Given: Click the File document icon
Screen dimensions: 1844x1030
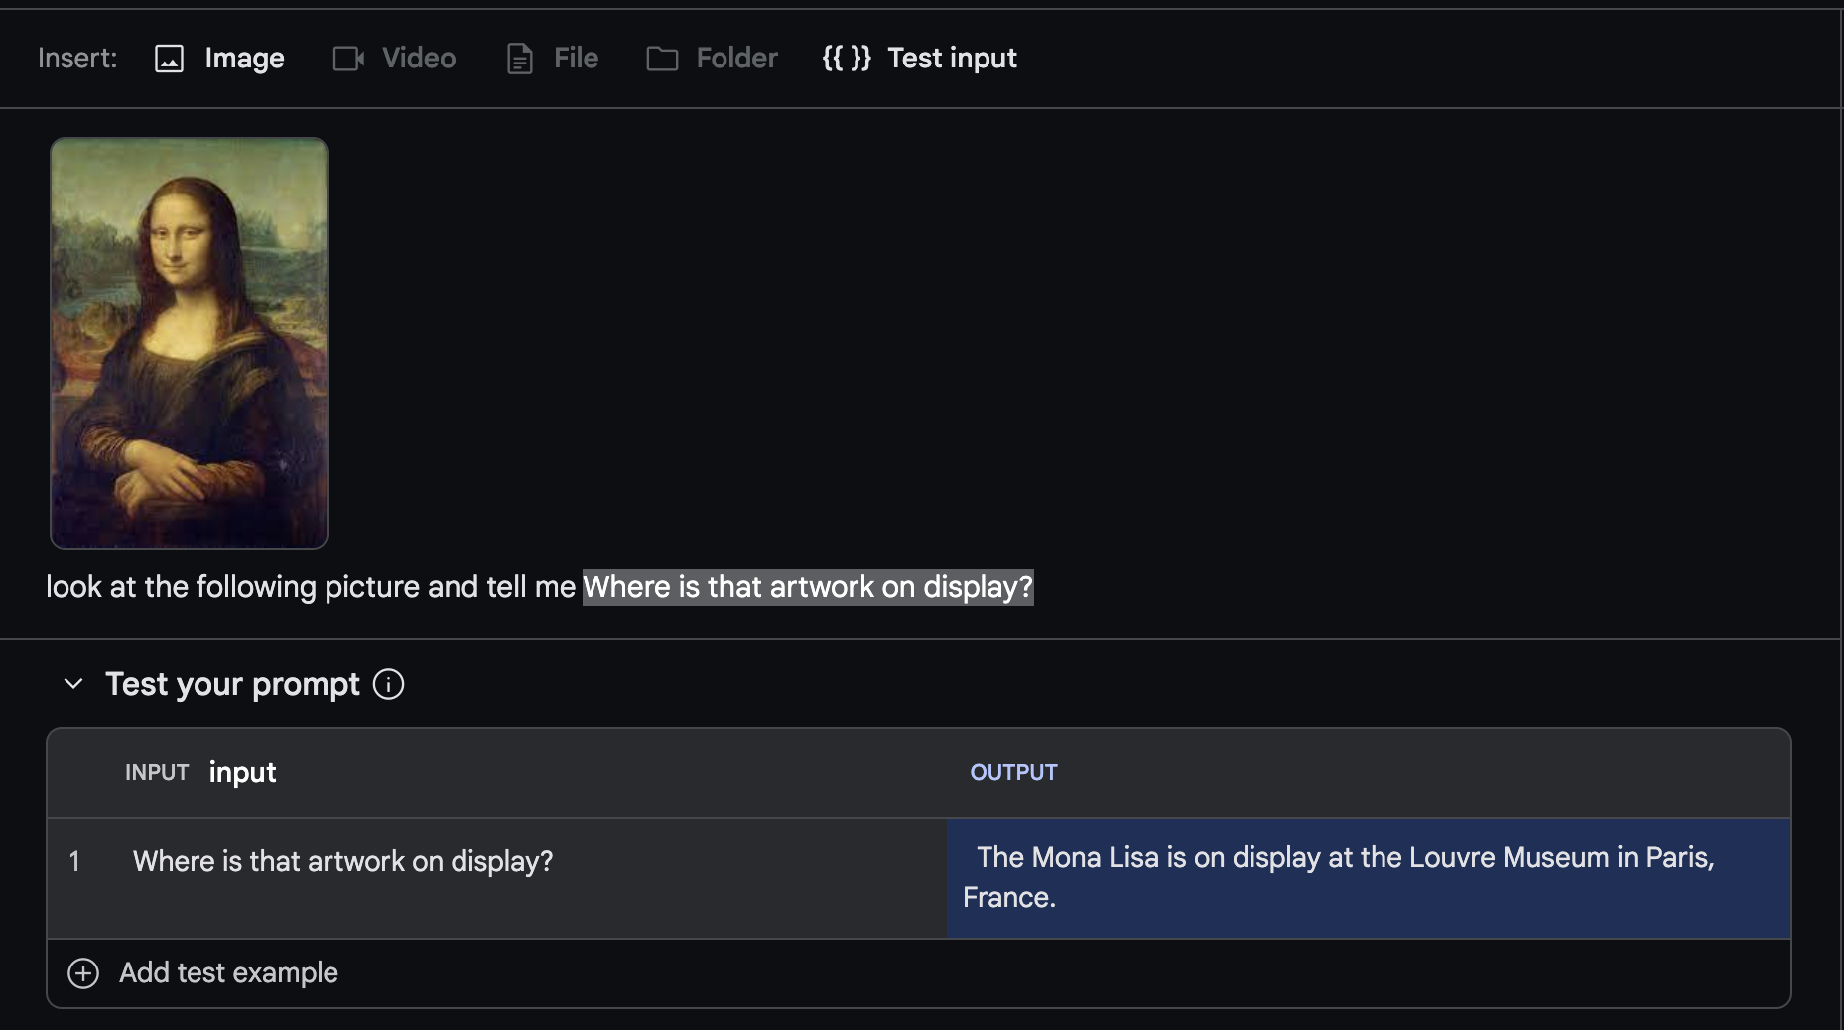Looking at the screenshot, I should pos(520,59).
